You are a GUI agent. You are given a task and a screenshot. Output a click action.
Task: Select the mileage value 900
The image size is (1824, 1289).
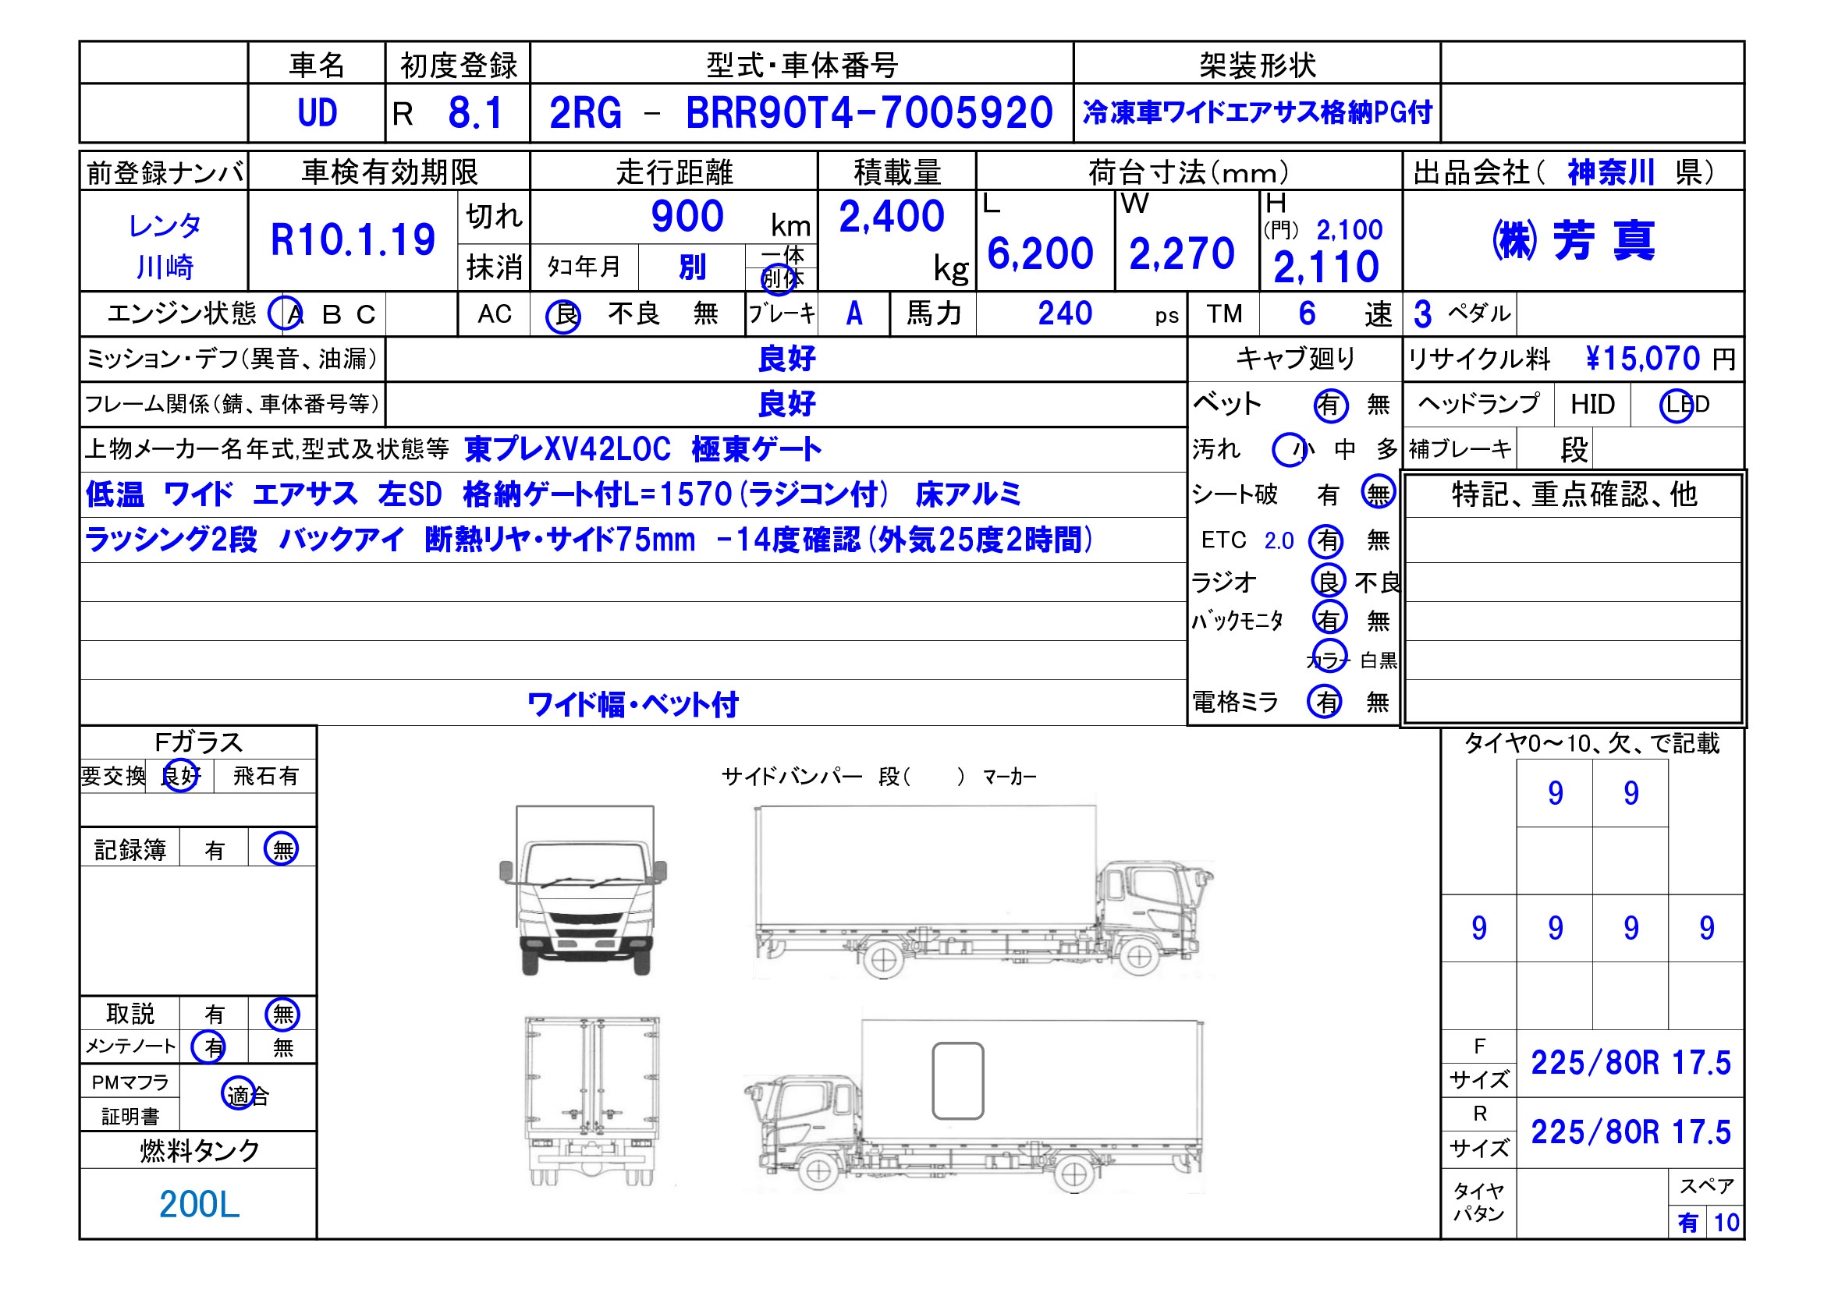pos(687,216)
